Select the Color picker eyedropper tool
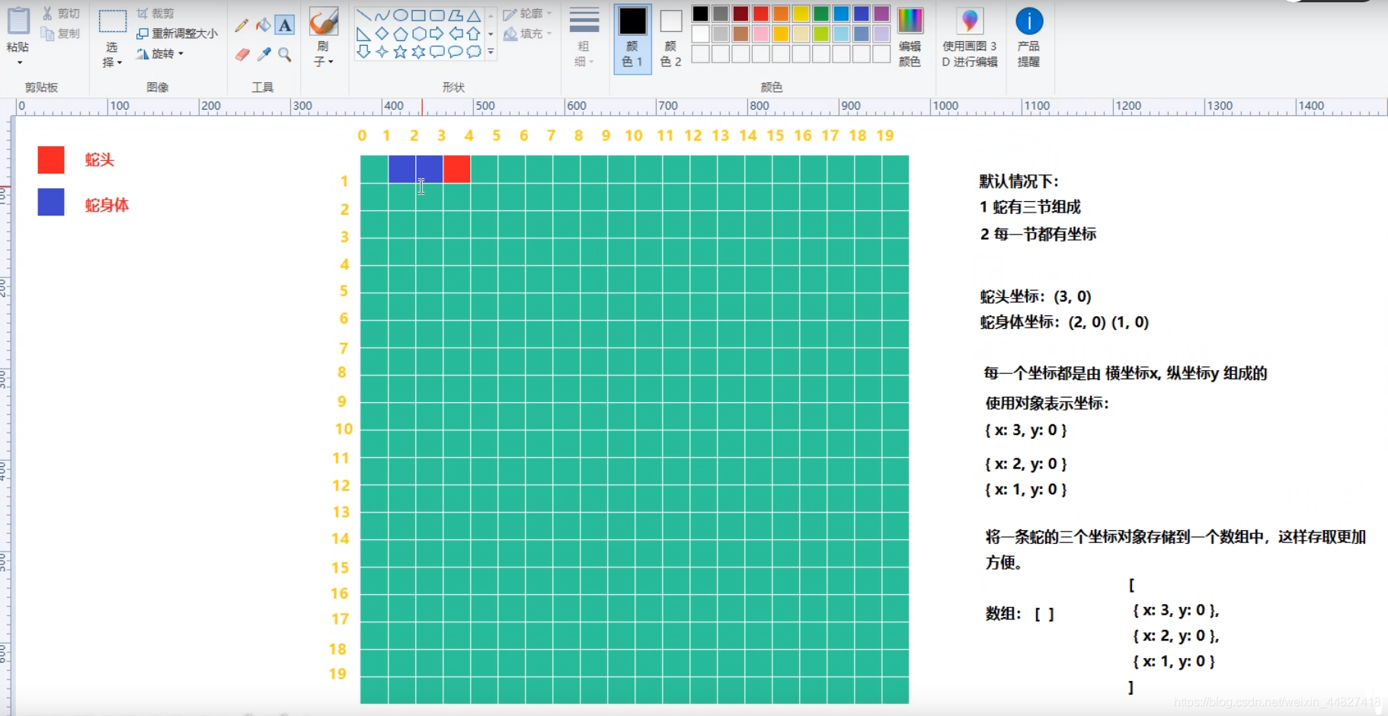The image size is (1388, 716). point(264,54)
